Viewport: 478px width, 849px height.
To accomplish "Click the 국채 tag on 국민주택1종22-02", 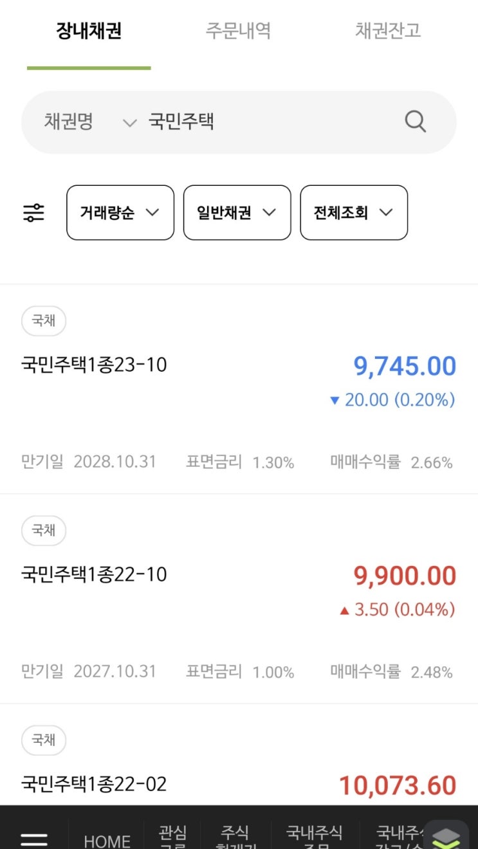I will (44, 740).
